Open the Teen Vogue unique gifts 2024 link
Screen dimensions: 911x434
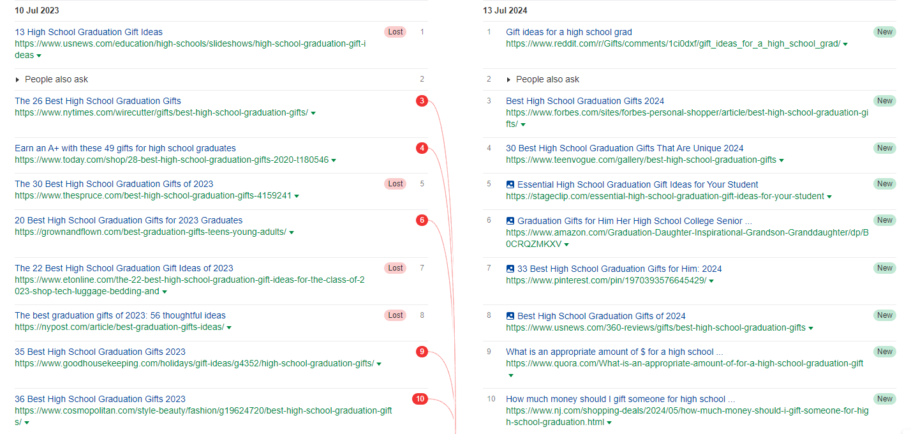point(624,147)
